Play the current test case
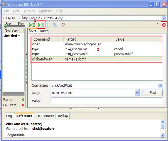 click(41, 25)
